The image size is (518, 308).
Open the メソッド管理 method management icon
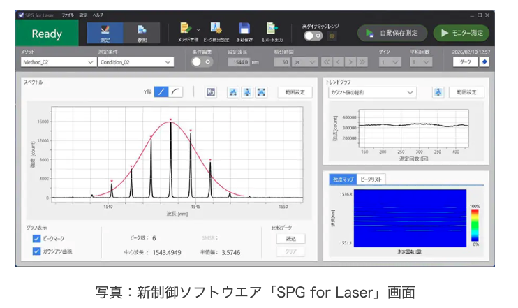[x=186, y=29]
